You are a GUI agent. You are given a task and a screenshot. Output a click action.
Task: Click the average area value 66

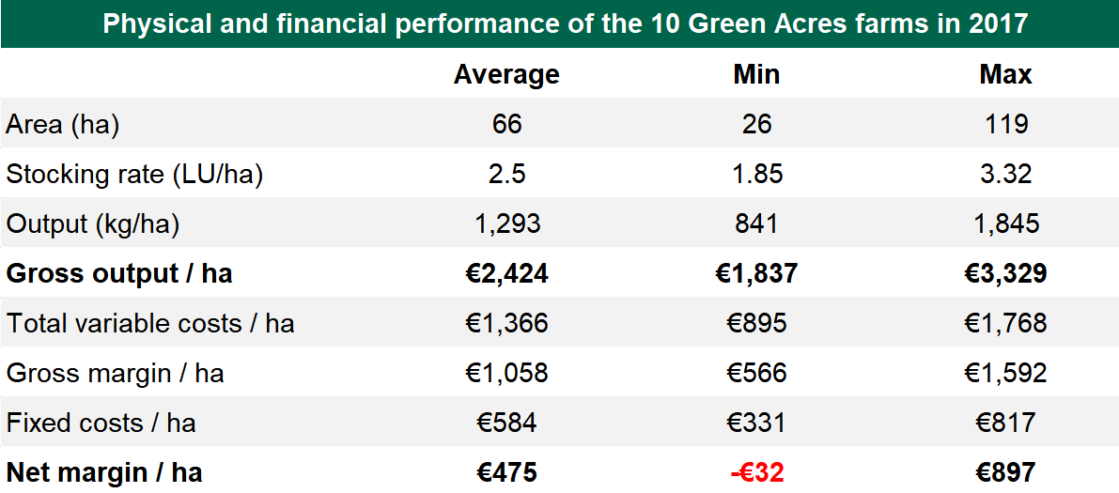(506, 125)
